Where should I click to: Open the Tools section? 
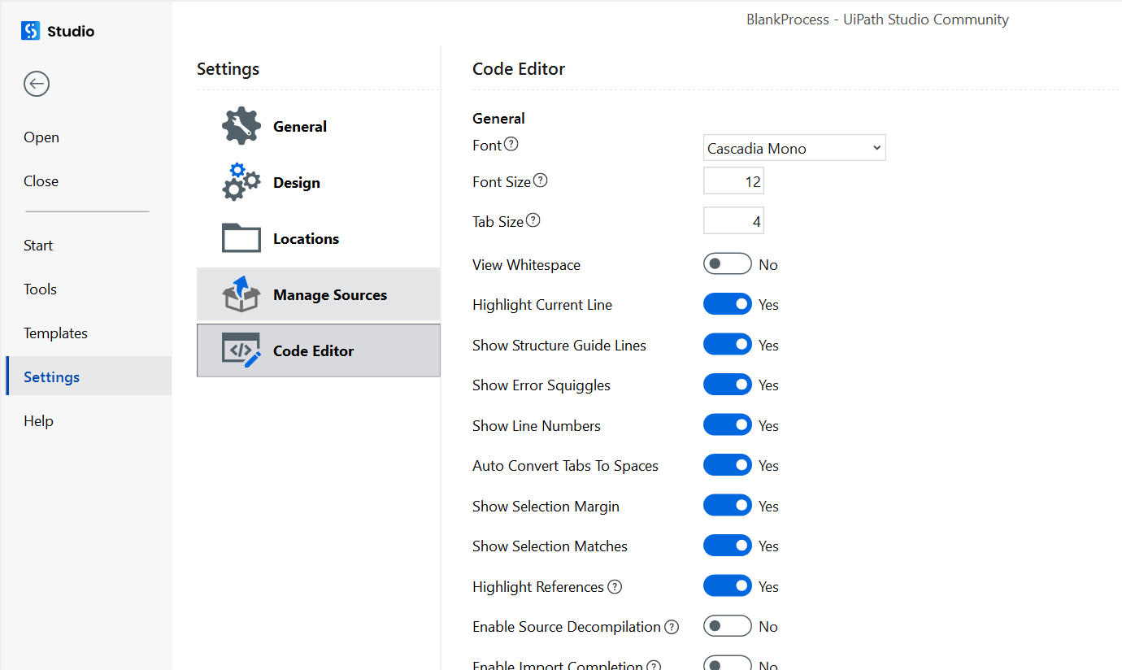[40, 289]
